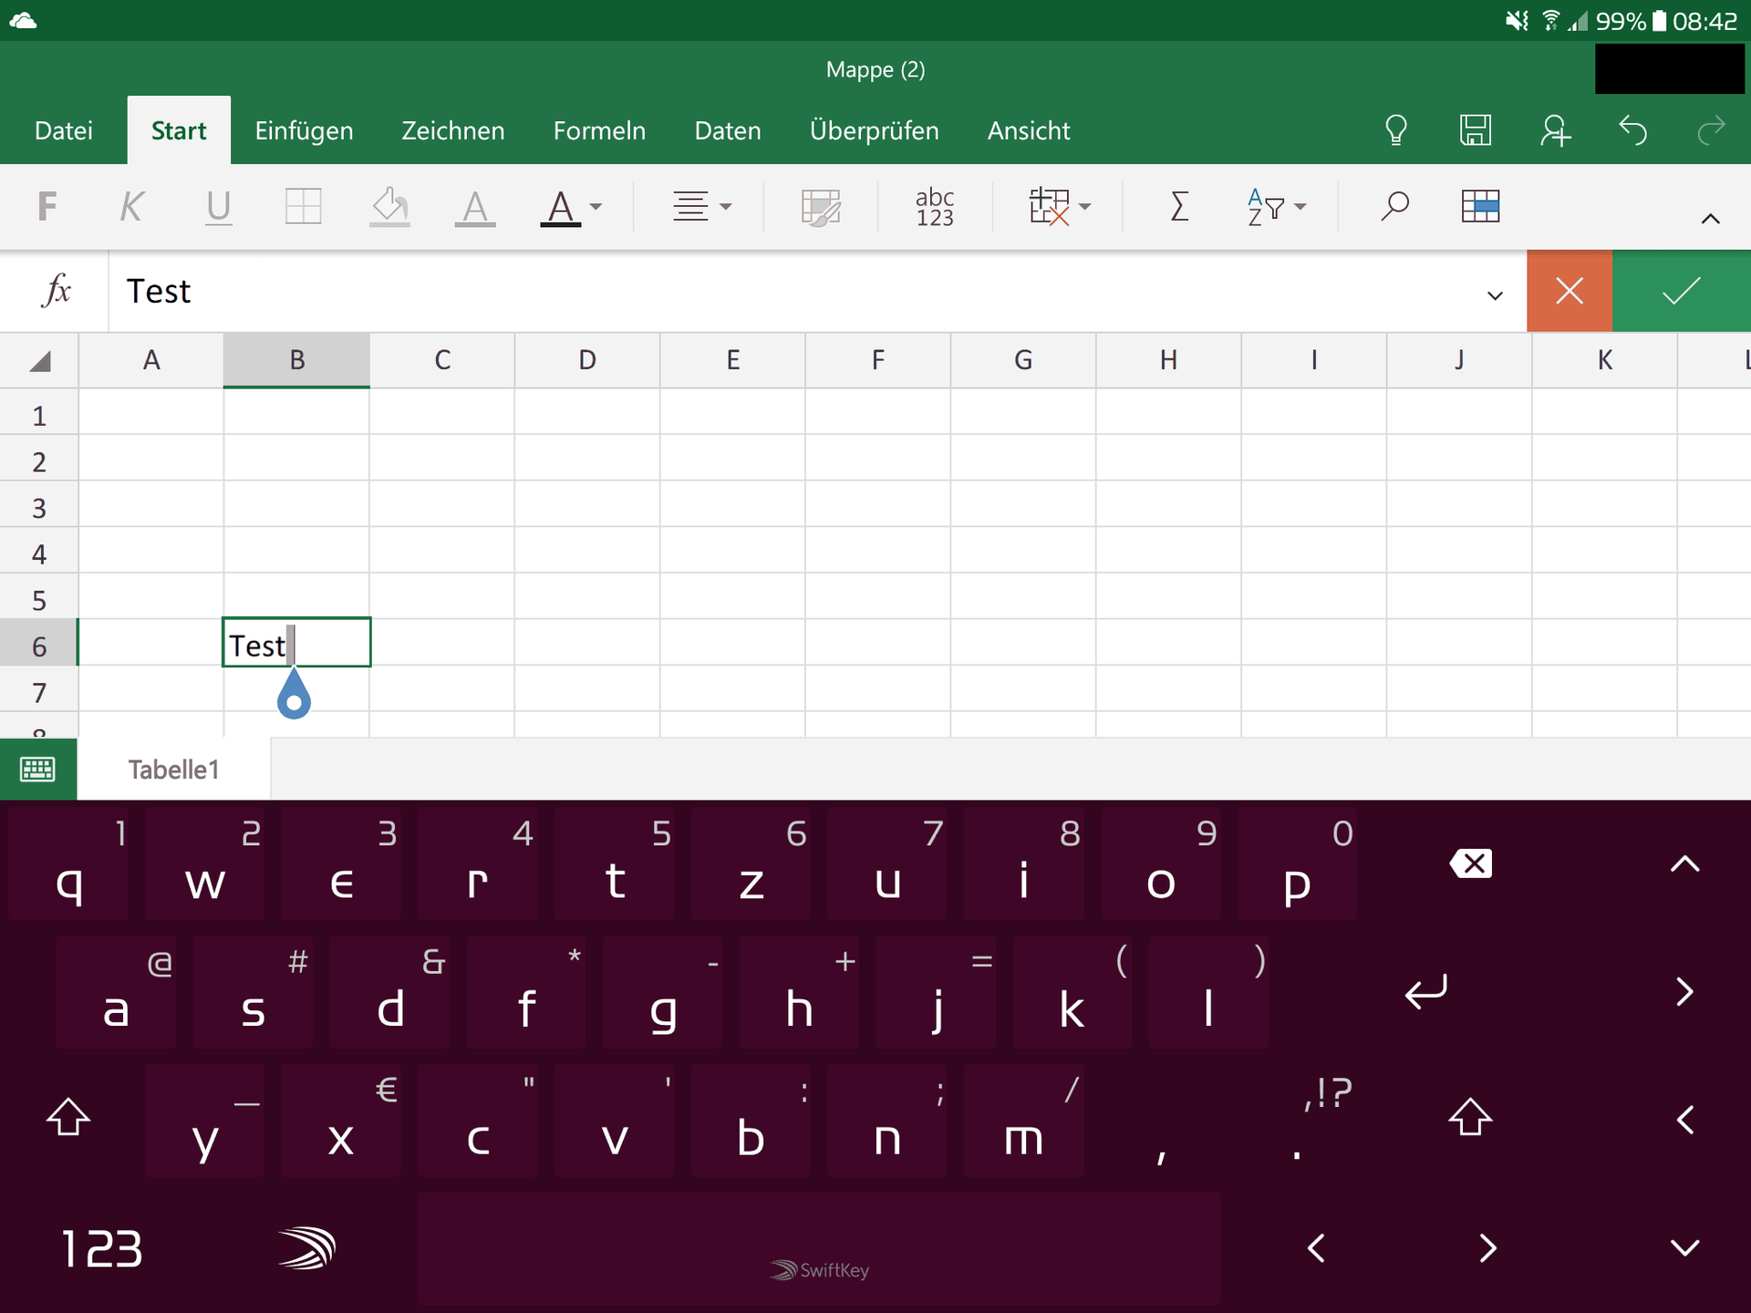1751x1313 pixels.
Task: Open the cell borders tool
Action: coord(303,206)
